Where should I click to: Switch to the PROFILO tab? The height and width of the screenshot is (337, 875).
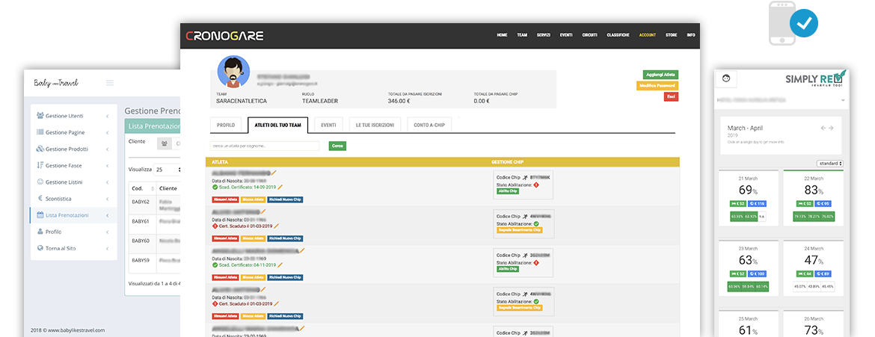tap(226, 125)
